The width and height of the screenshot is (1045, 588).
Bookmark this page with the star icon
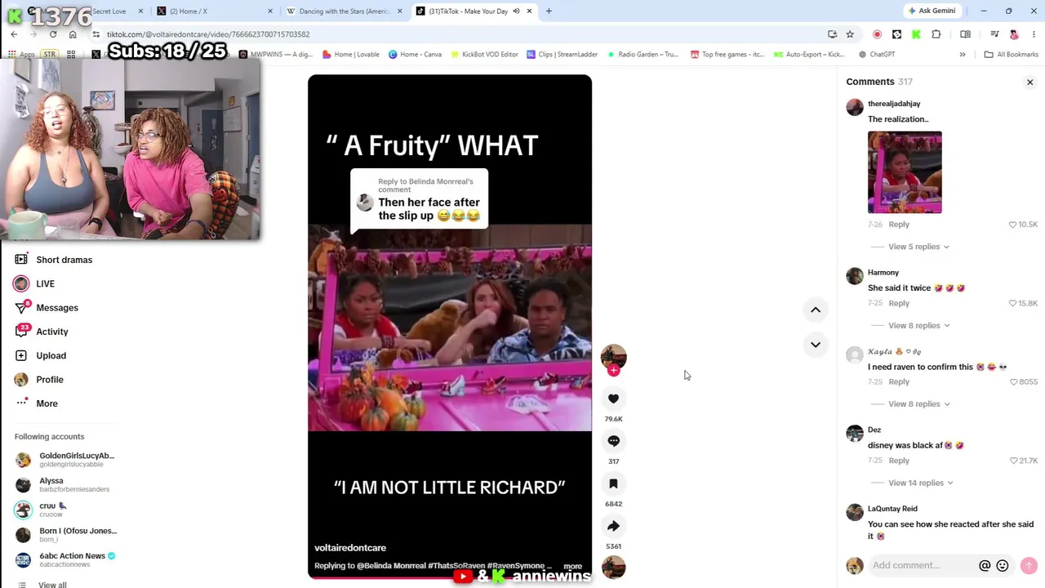pyautogui.click(x=850, y=34)
